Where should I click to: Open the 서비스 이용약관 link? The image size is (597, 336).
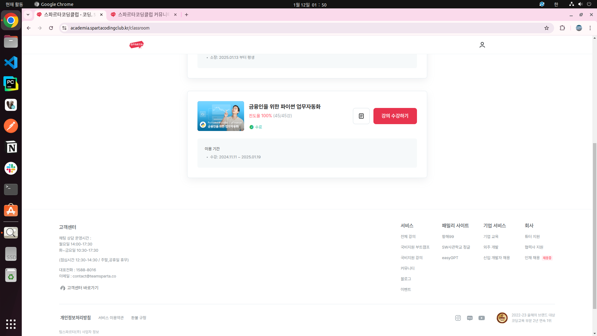[x=111, y=318]
